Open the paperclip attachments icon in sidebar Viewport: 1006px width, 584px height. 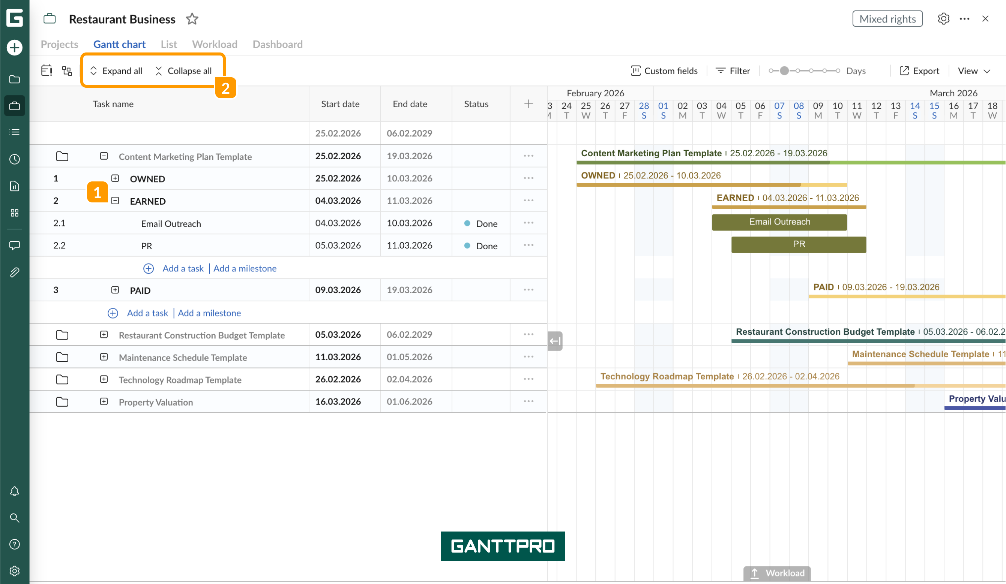point(14,272)
